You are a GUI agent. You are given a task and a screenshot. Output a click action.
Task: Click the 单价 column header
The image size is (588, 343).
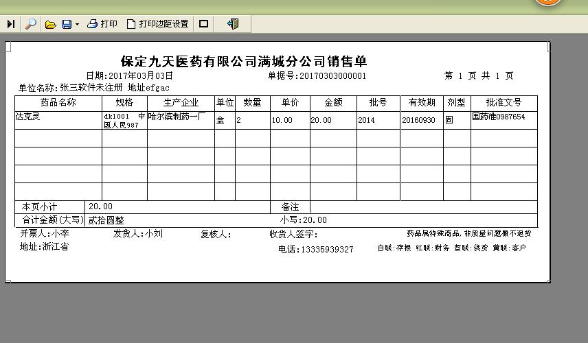[x=291, y=103]
